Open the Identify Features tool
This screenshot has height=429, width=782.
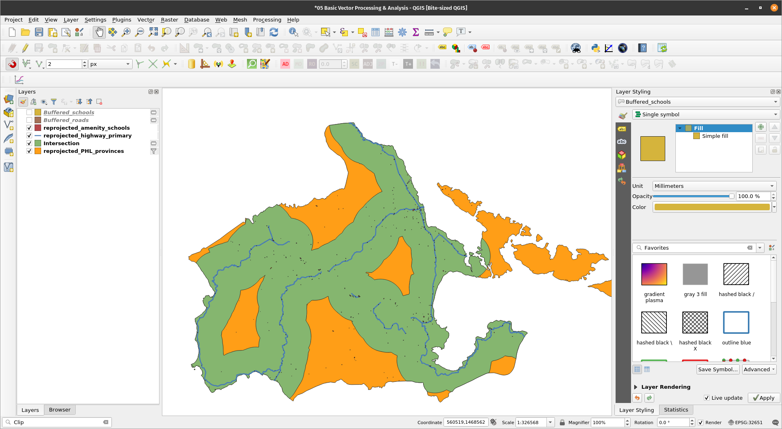[x=293, y=32]
